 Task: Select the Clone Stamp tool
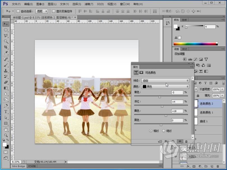click(x=6, y=71)
